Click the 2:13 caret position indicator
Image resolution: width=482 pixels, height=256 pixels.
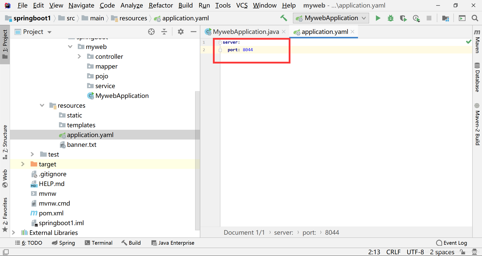click(374, 252)
